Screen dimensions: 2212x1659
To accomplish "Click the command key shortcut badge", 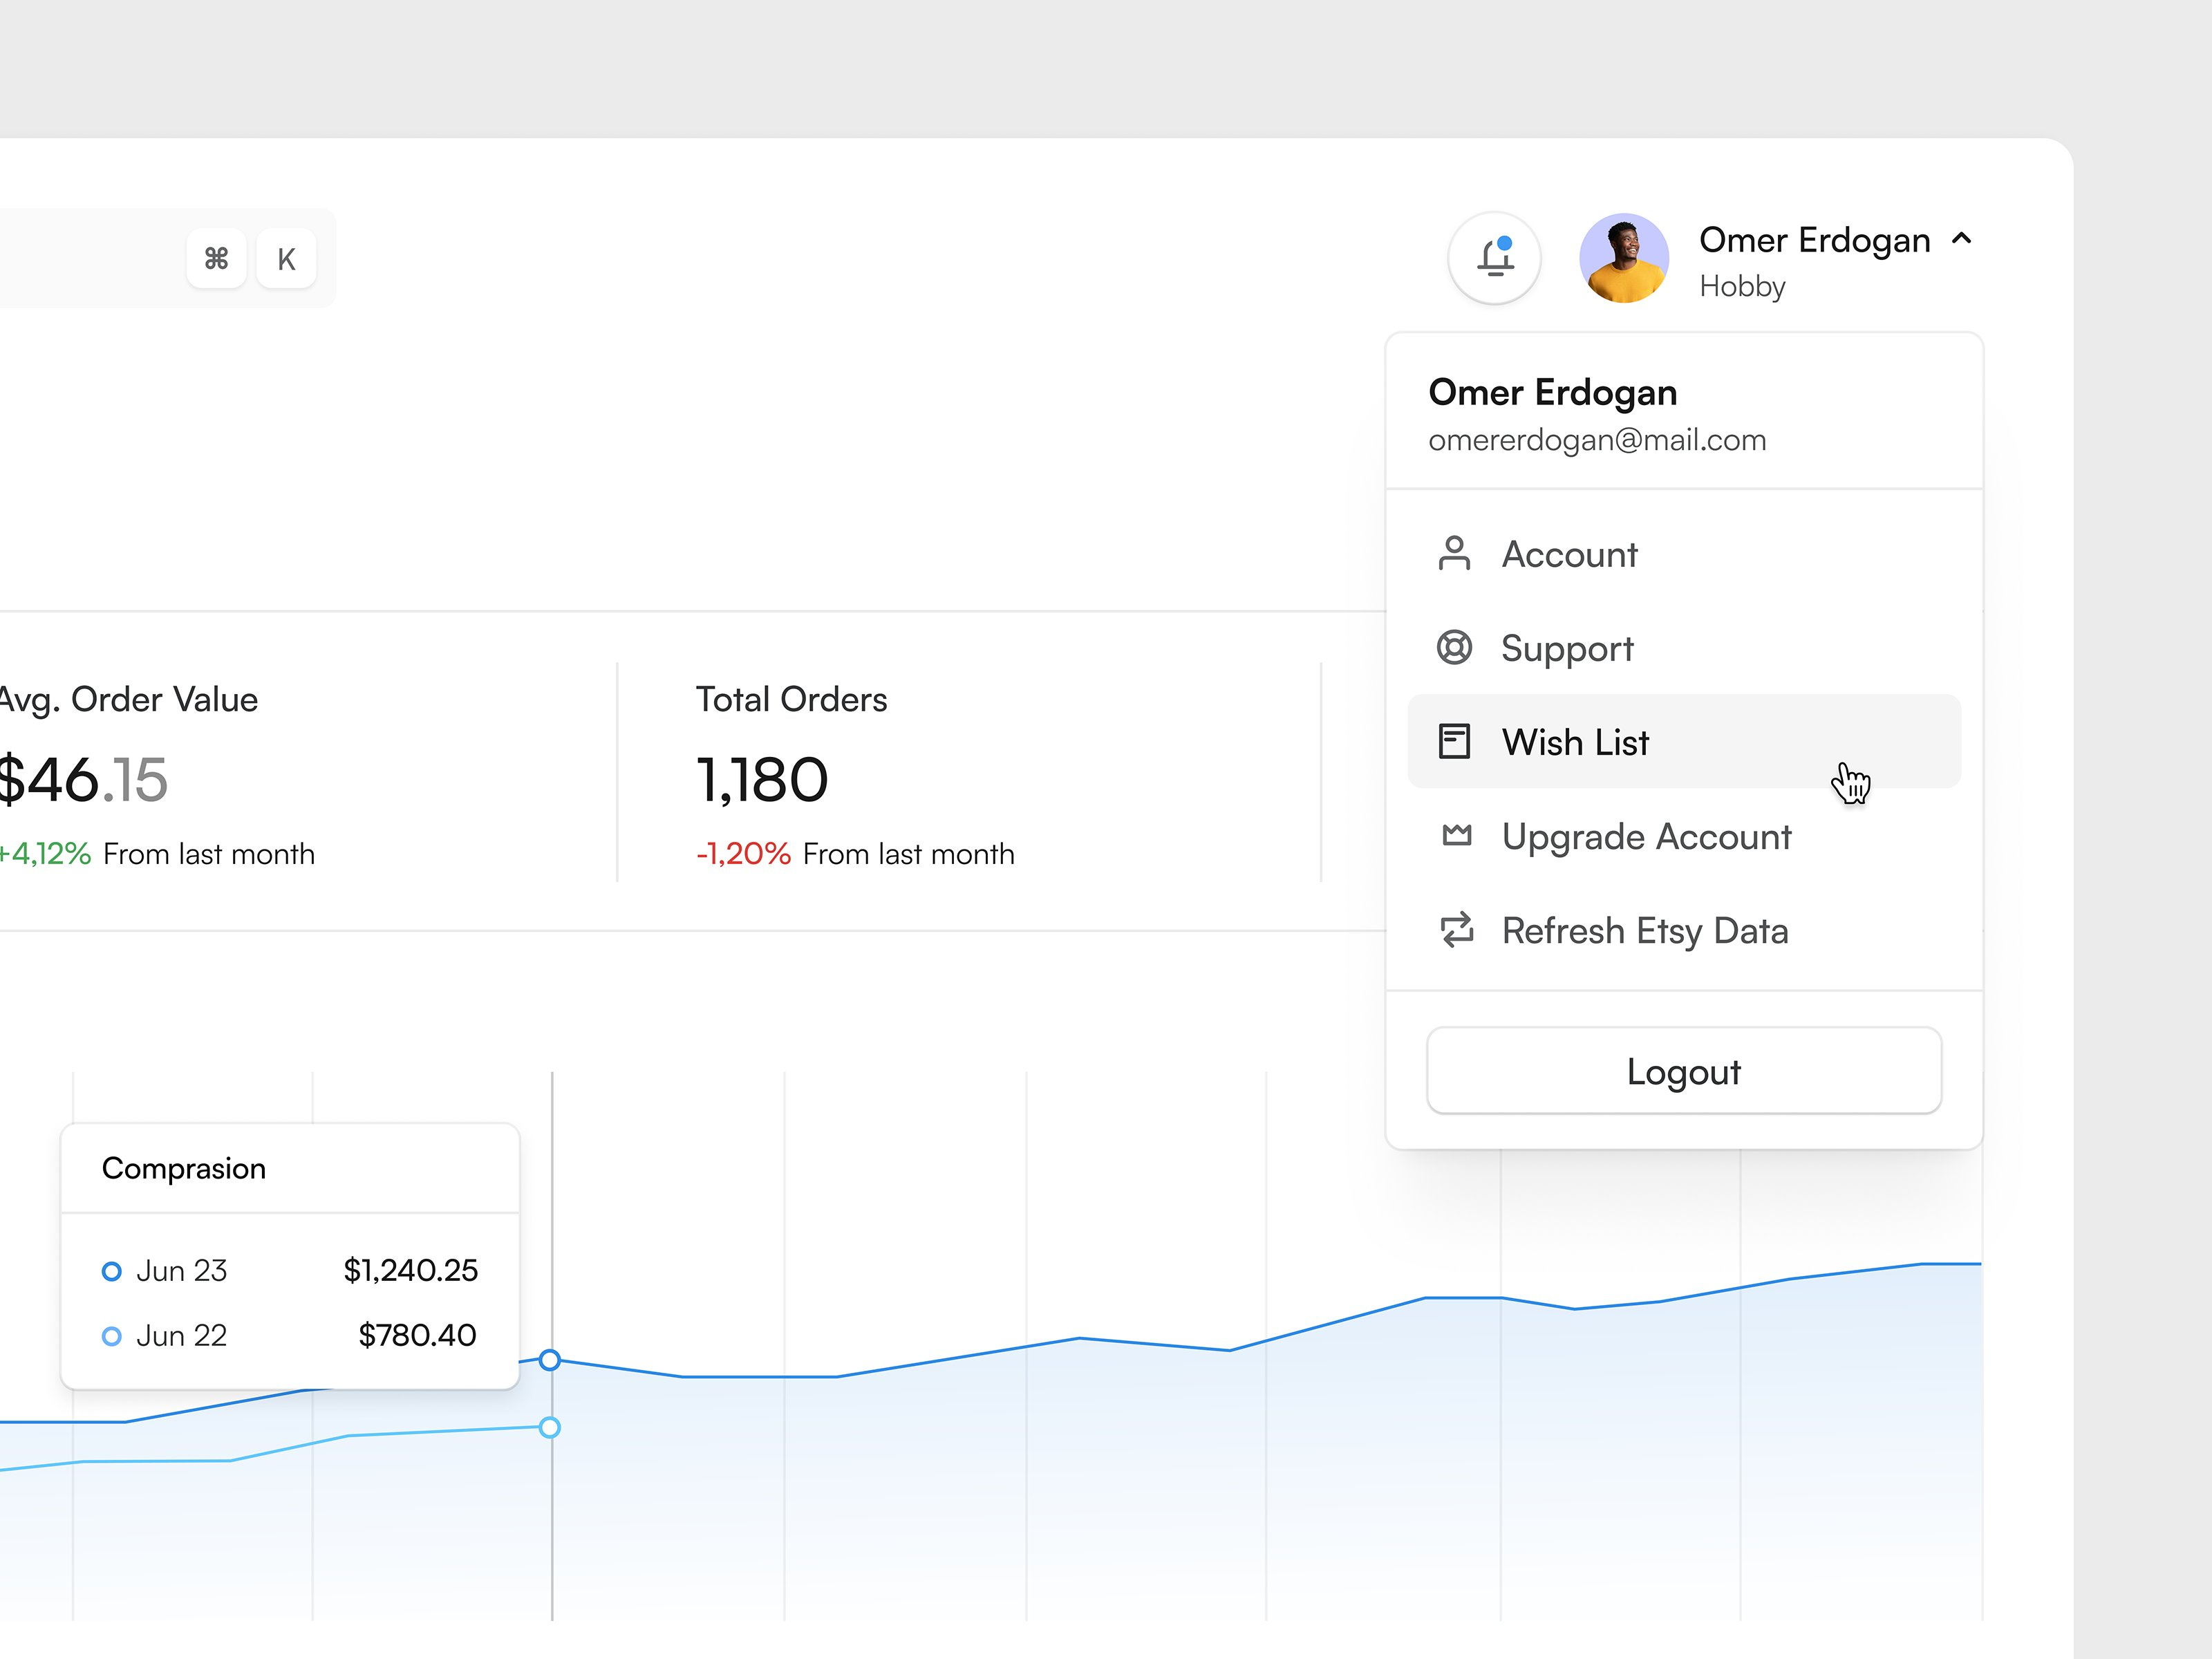I will 216,259.
